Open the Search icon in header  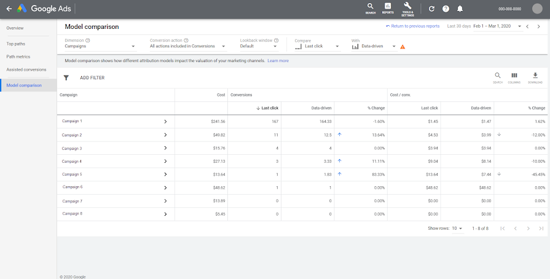pos(370,8)
